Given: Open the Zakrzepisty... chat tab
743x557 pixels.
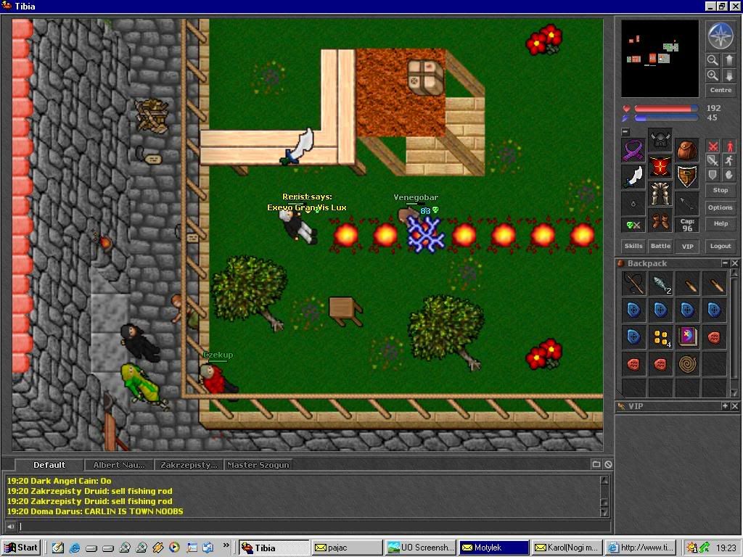Looking at the screenshot, I should (x=189, y=465).
